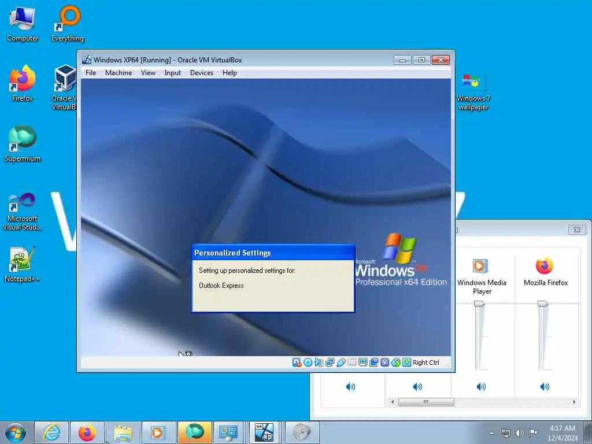Click the Windows Media Player icon in Volume Mixer
Screen dimensions: 592x444
480,266
